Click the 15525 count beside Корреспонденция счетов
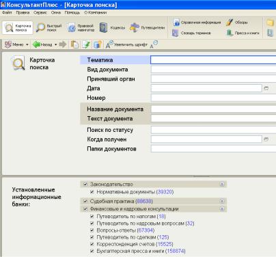 click(x=165, y=244)
